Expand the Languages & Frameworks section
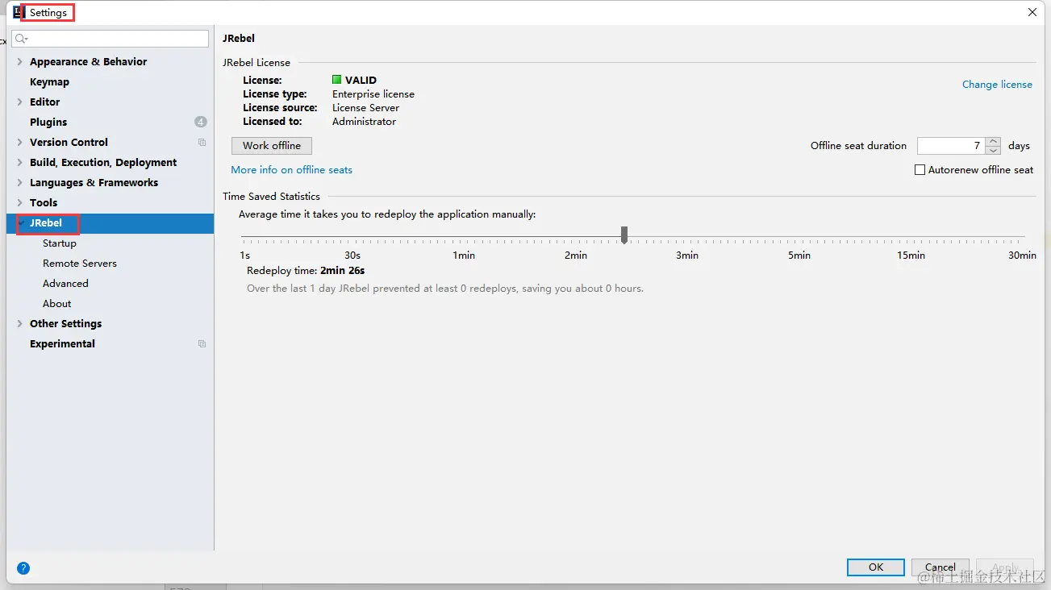This screenshot has width=1051, height=590. (x=20, y=182)
